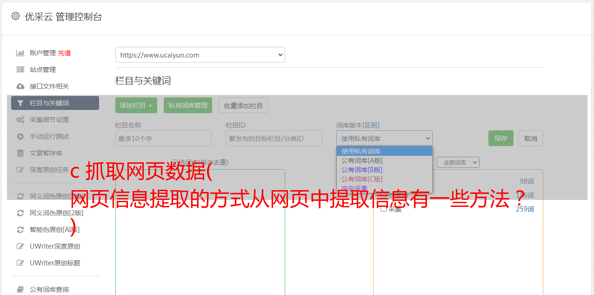Open the 全部词库 dropdown
This screenshot has width=594, height=295.
[458, 162]
